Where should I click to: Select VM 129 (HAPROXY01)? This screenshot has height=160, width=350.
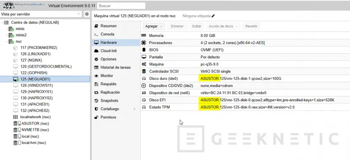coord(36,92)
